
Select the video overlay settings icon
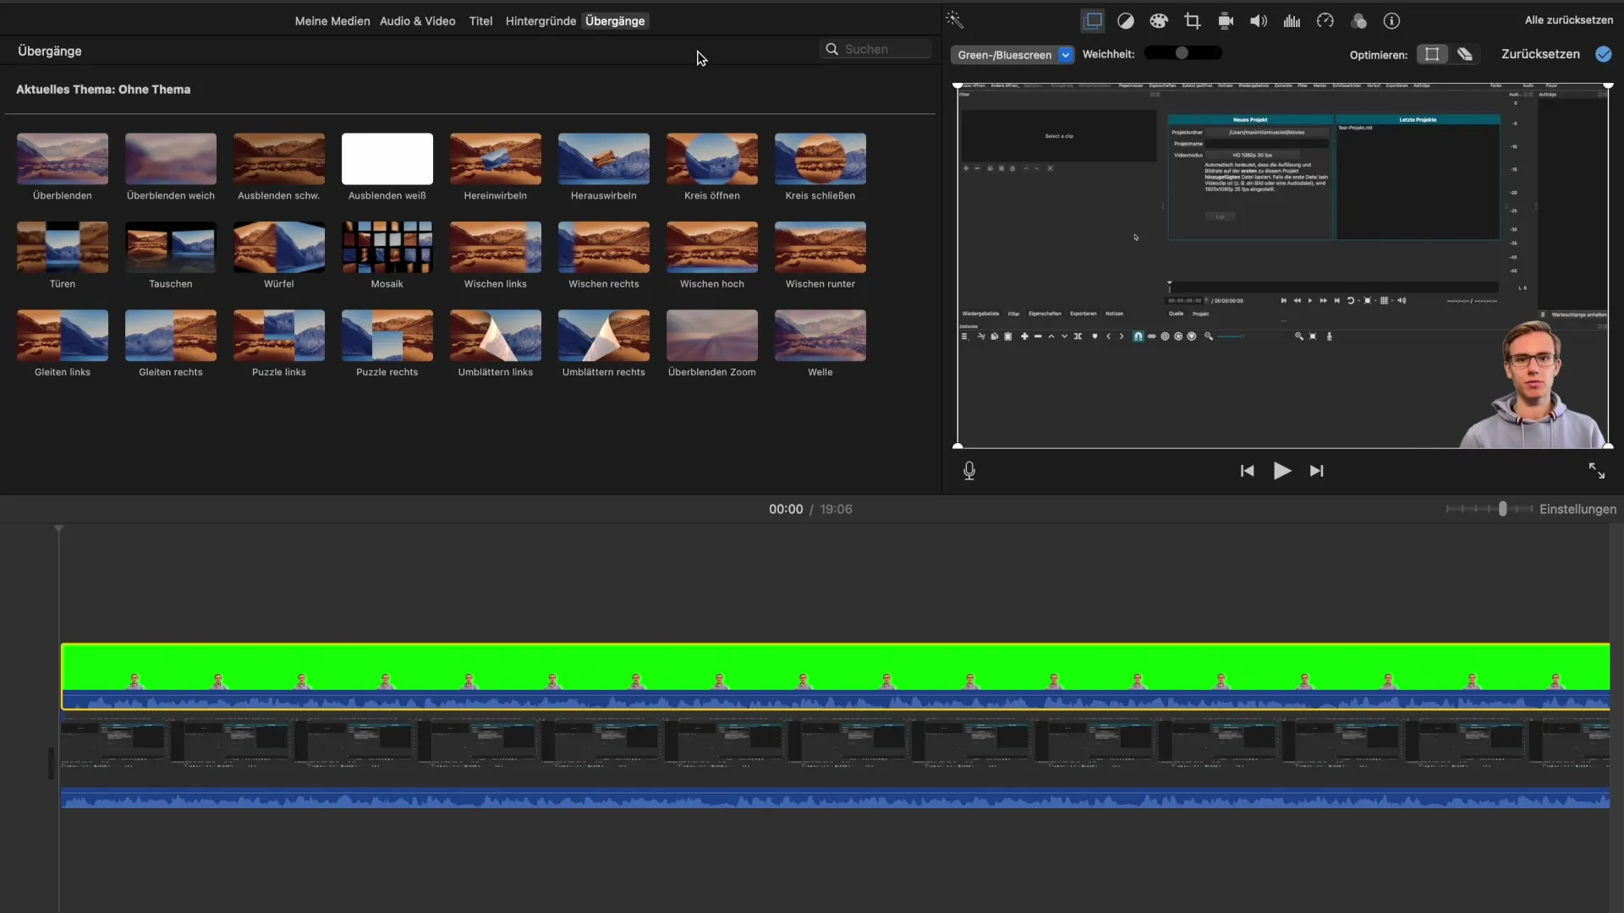click(1093, 21)
